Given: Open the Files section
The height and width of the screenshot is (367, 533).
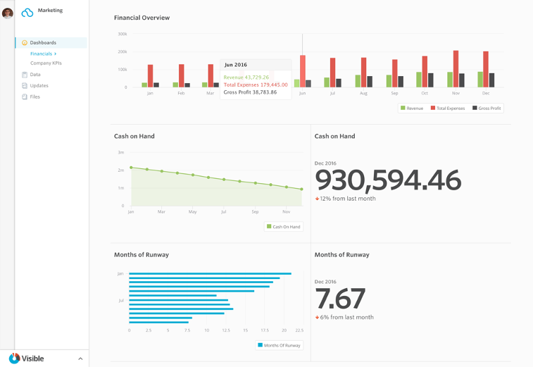Looking at the screenshot, I should click(35, 97).
